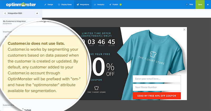Select the countdown minutes value 46
Image resolution: width=211 pixels, height=111 pixels.
[x=101, y=42]
